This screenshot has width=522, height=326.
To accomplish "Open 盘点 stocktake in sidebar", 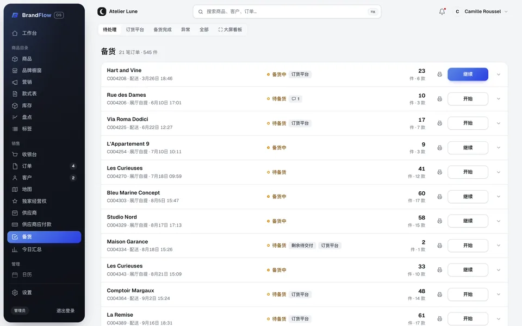I will [44, 117].
